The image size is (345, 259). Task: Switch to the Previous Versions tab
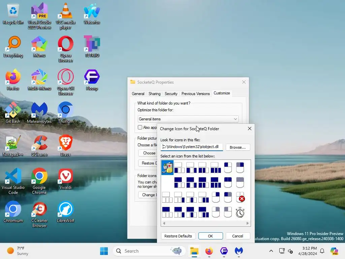point(196,94)
